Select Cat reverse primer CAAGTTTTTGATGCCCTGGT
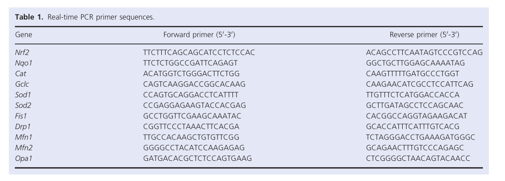 pos(412,74)
